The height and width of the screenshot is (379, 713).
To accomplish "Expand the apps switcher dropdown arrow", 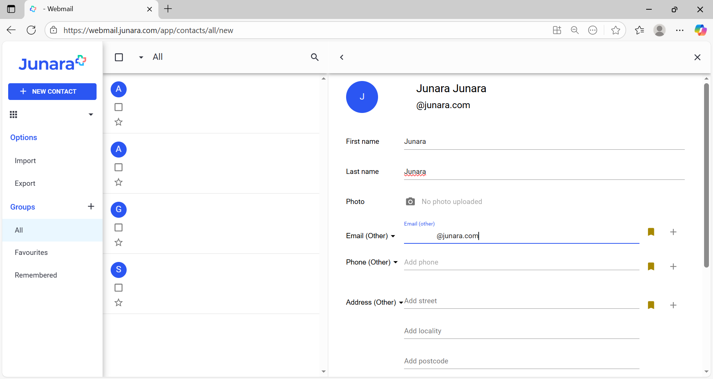I will (x=91, y=114).
